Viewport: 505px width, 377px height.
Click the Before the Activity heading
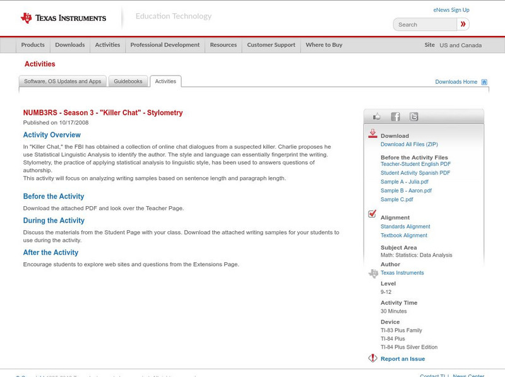[x=54, y=196]
